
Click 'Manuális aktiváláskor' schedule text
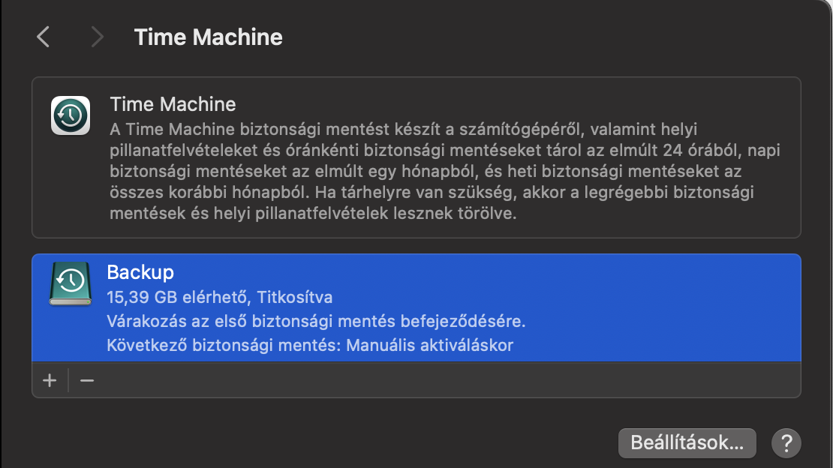(430, 345)
